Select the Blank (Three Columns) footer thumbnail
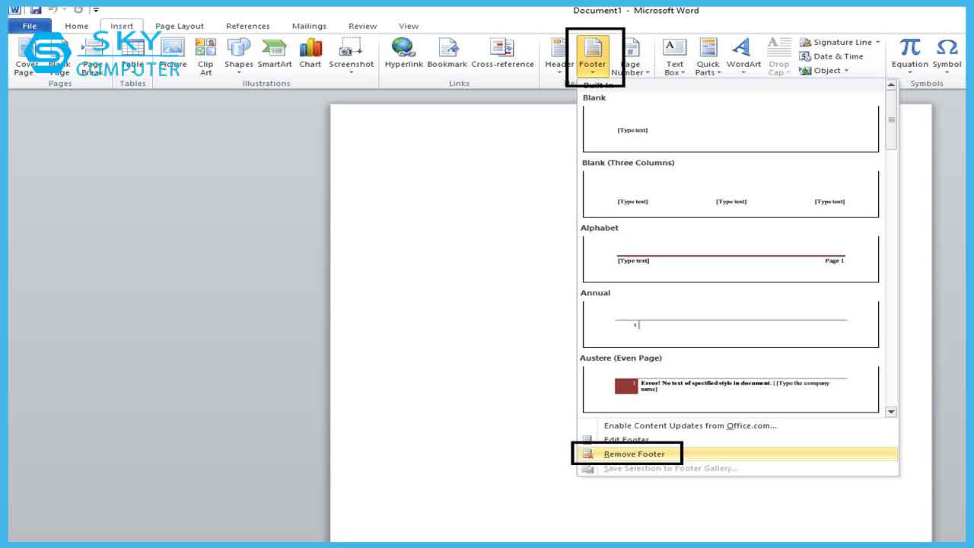Viewport: 974px width, 548px height. [x=730, y=194]
